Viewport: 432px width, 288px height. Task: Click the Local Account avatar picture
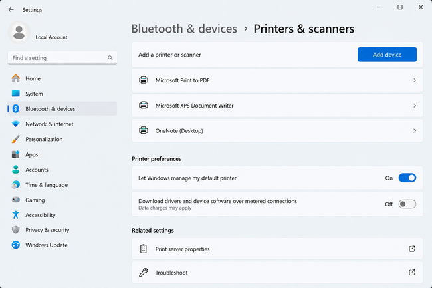click(x=19, y=32)
